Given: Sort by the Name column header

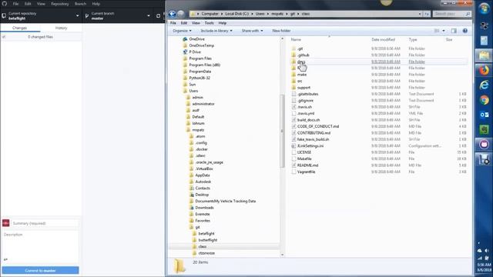Looking at the screenshot, I should point(296,39).
